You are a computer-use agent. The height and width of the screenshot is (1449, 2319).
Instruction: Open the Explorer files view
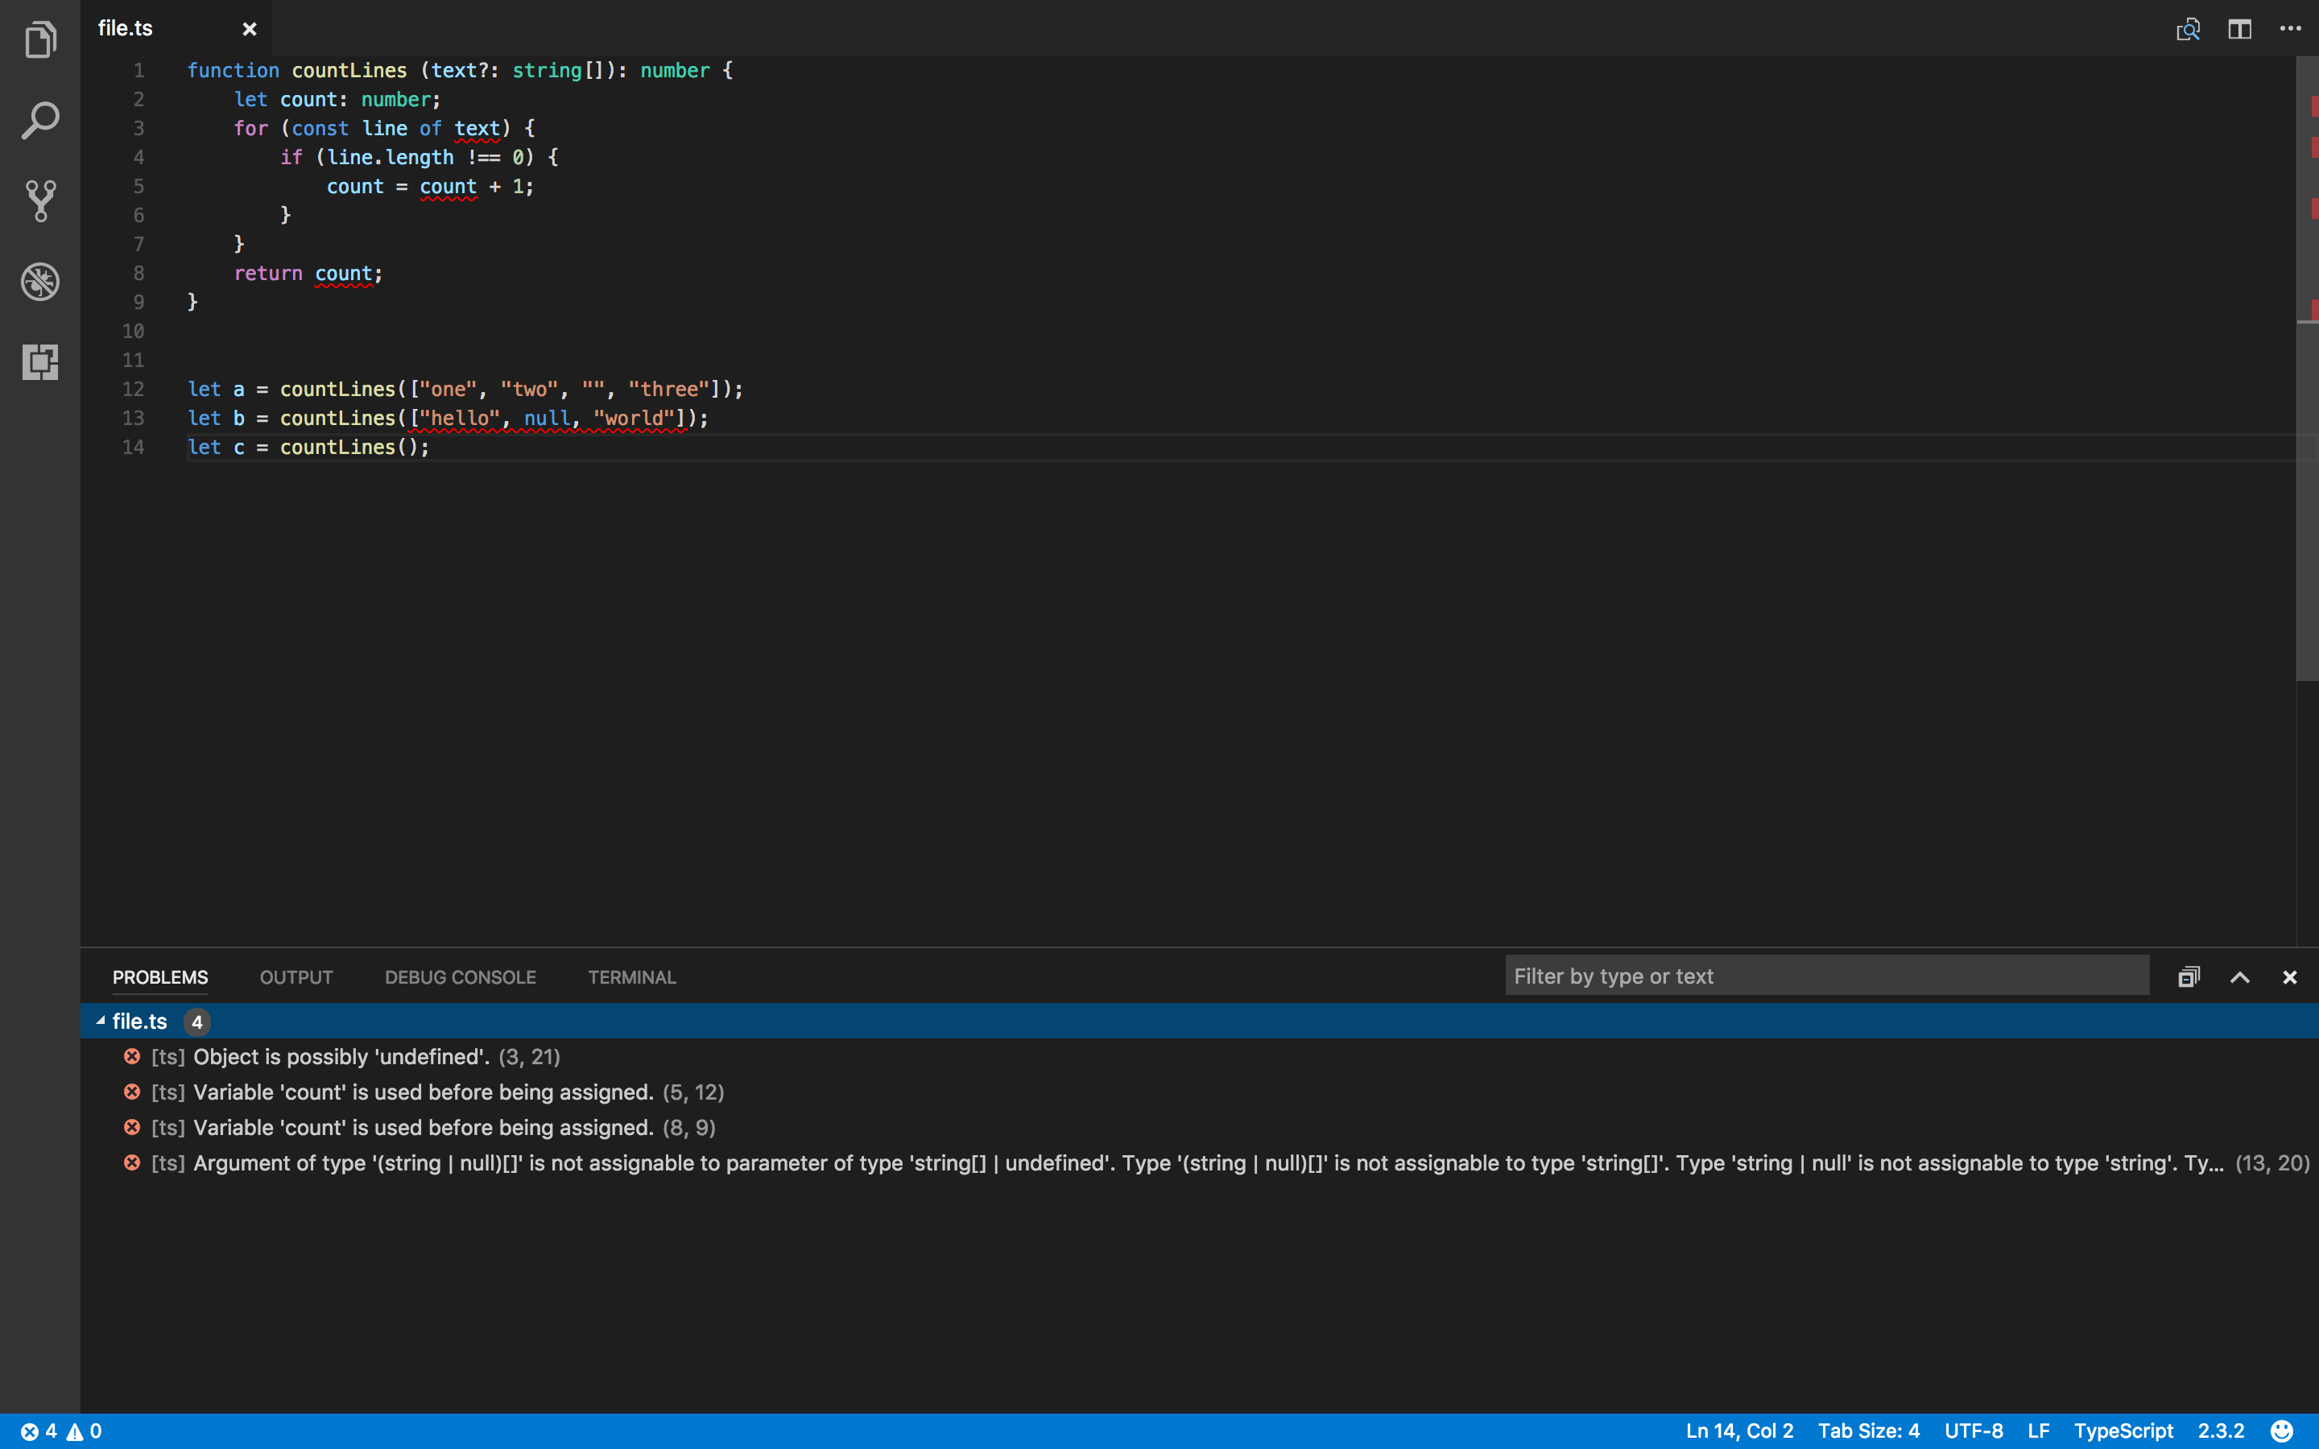click(40, 40)
